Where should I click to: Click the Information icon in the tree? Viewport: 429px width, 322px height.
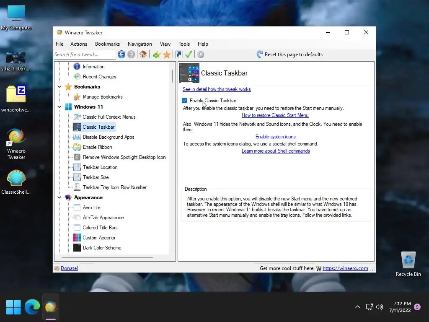[x=77, y=67]
